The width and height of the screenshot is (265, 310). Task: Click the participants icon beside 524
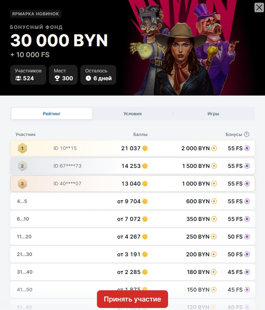(x=18, y=78)
